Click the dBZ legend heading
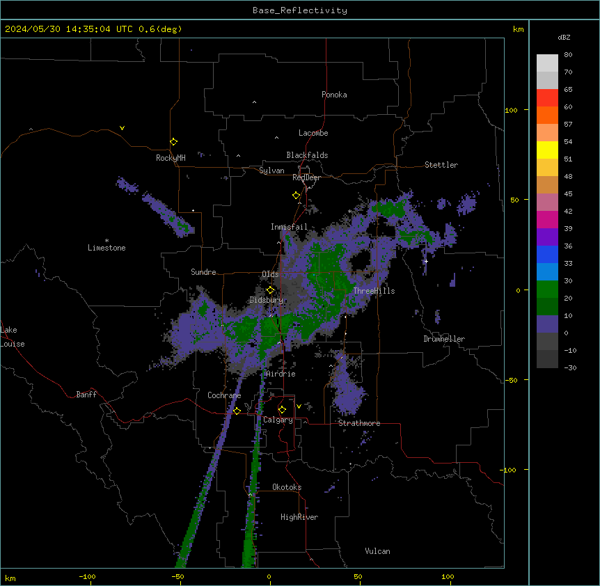The height and width of the screenshot is (586, 600). coord(564,38)
